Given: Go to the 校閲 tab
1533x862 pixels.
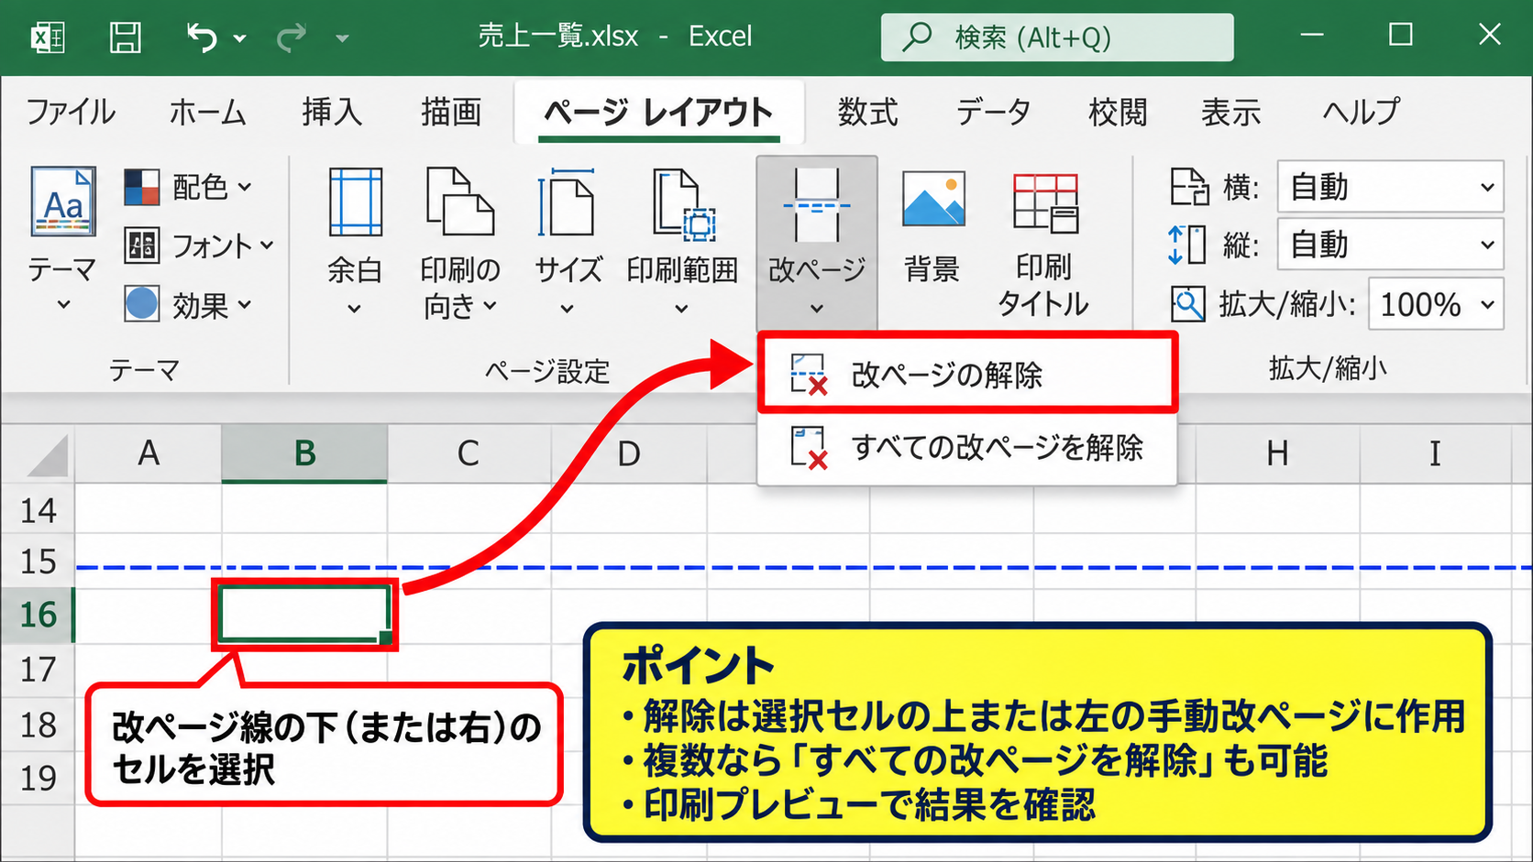Looking at the screenshot, I should pyautogui.click(x=1118, y=112).
